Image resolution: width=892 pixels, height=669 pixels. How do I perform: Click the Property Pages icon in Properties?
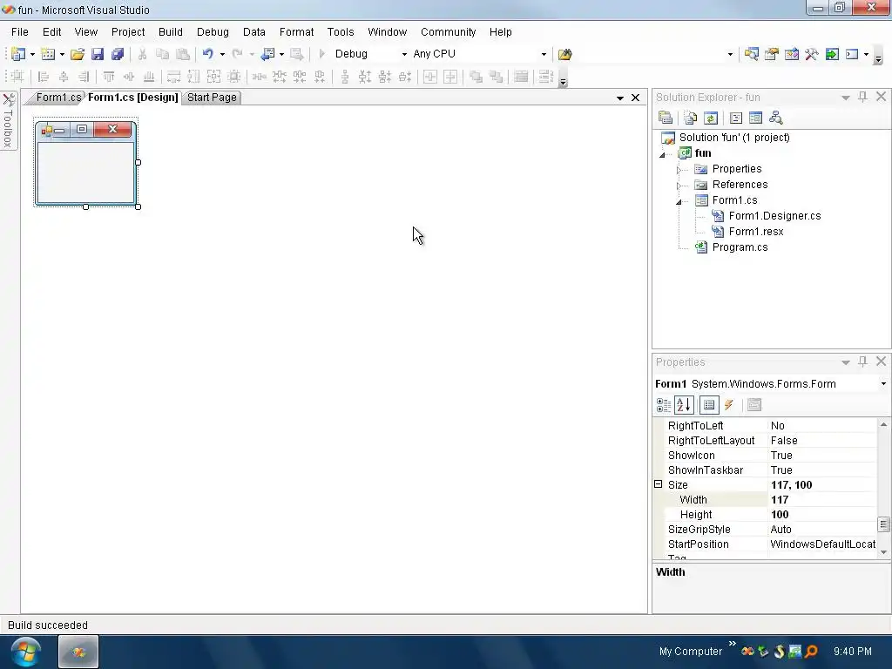point(754,405)
